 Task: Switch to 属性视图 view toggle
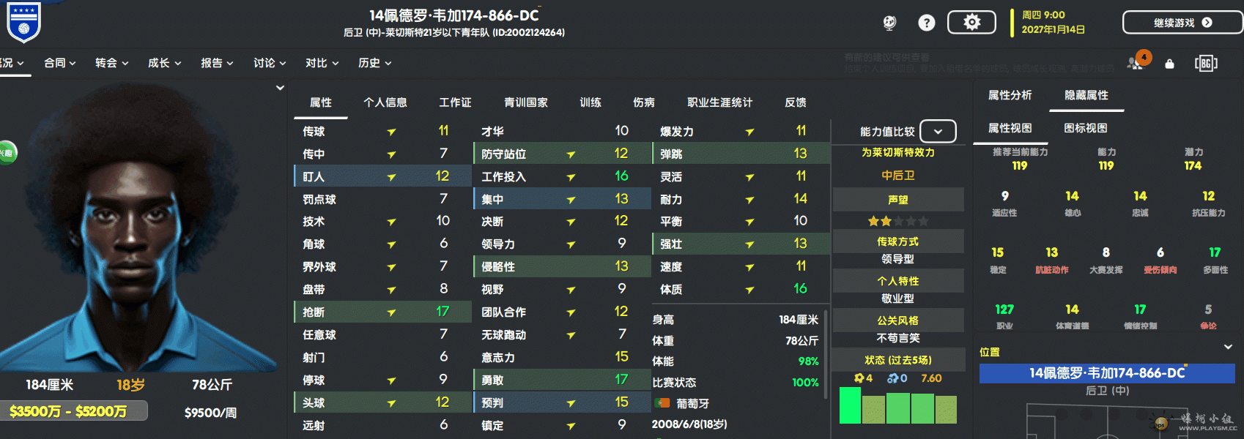(1010, 128)
